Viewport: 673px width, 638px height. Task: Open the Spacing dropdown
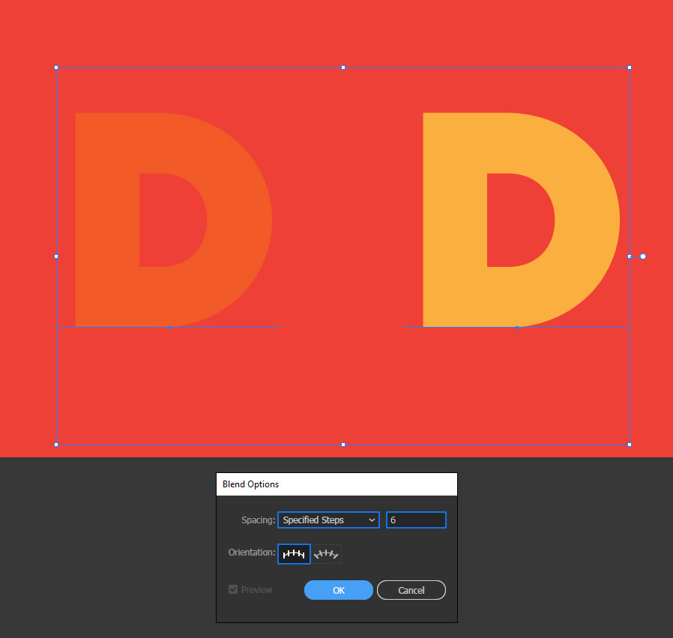tap(329, 520)
